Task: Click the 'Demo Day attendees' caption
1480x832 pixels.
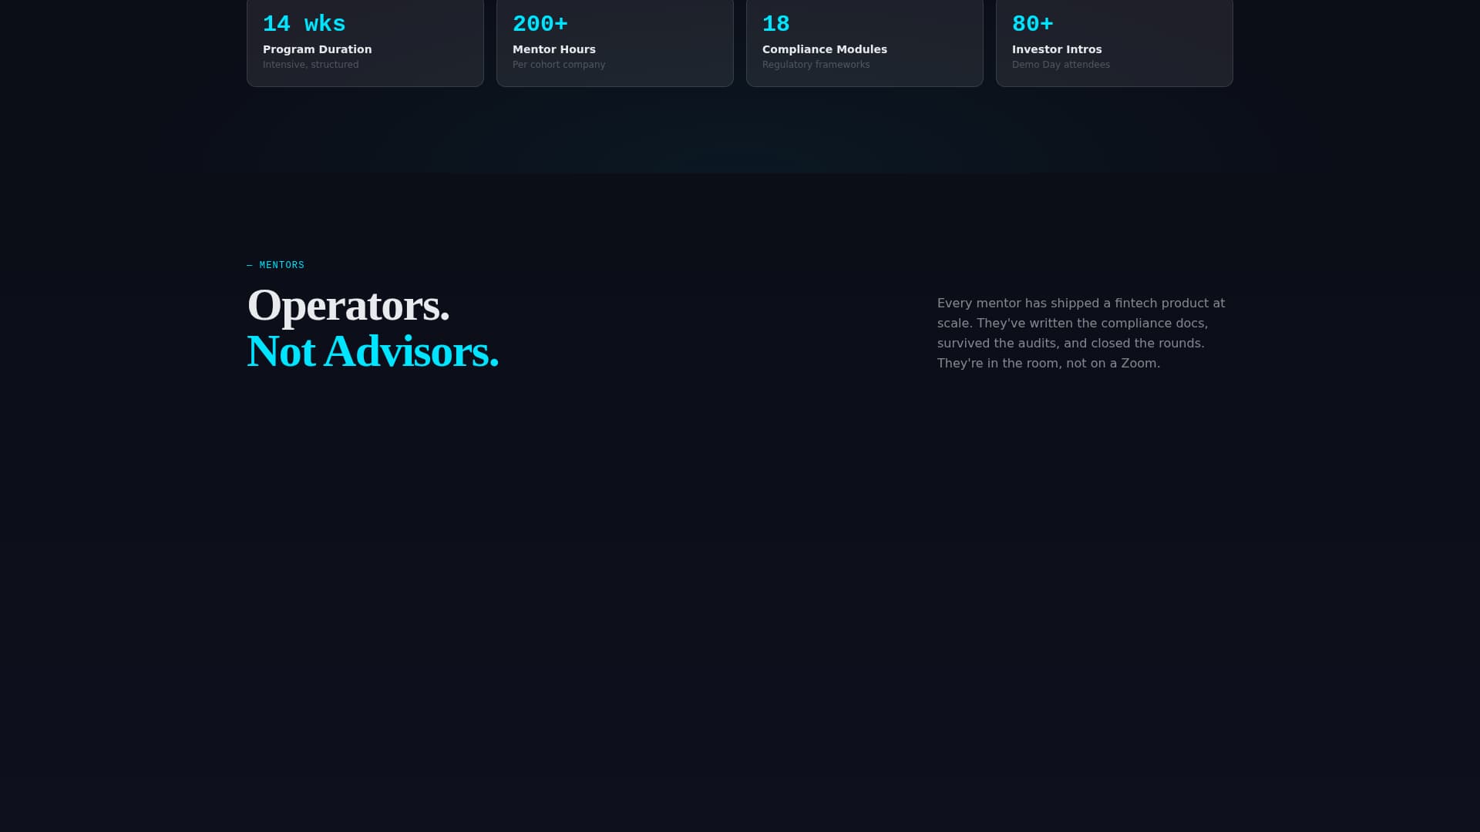Action: point(1061,65)
